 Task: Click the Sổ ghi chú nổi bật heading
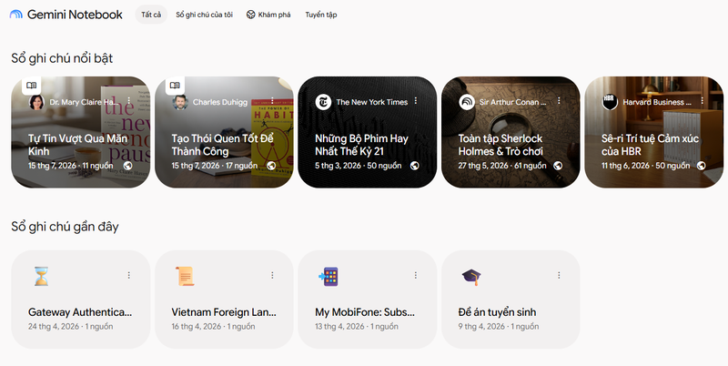click(x=62, y=58)
